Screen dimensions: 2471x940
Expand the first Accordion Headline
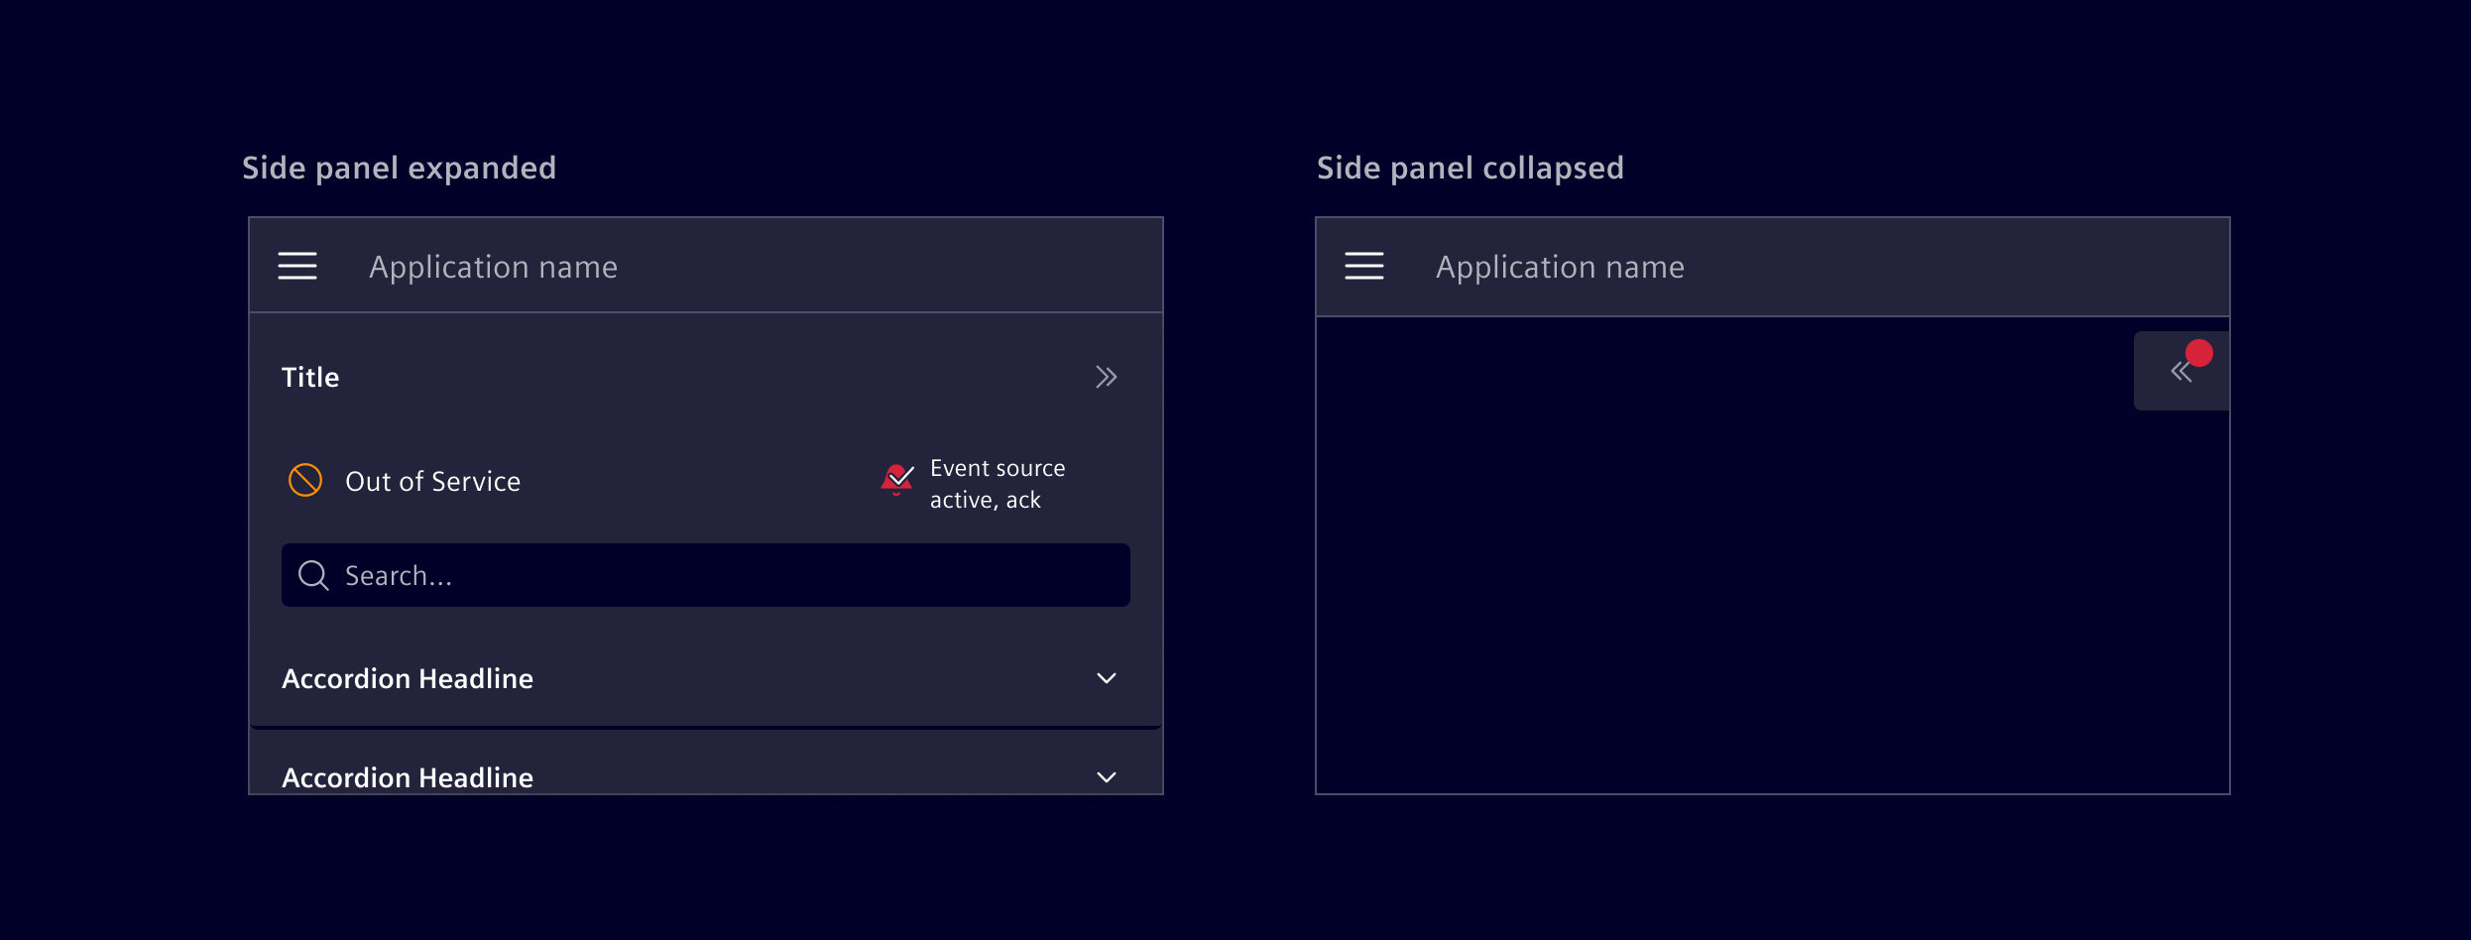(x=1105, y=678)
